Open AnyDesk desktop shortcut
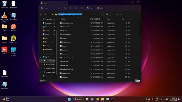Viewport: 182px width, 102px height. coord(5,50)
